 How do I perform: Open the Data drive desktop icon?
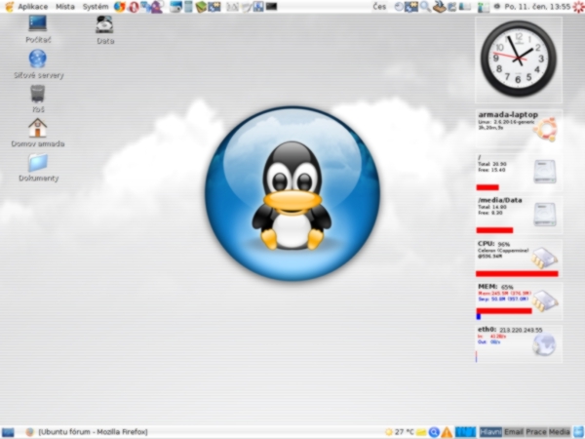(105, 30)
